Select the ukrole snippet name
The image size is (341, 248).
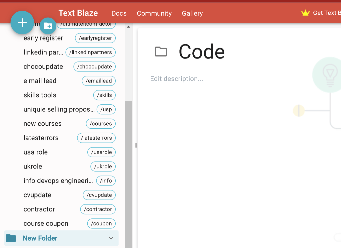33,167
